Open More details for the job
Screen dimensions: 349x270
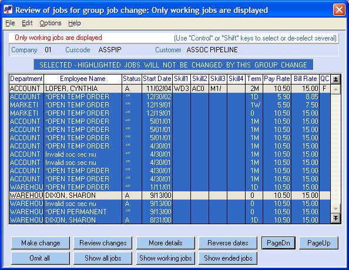[165, 243]
